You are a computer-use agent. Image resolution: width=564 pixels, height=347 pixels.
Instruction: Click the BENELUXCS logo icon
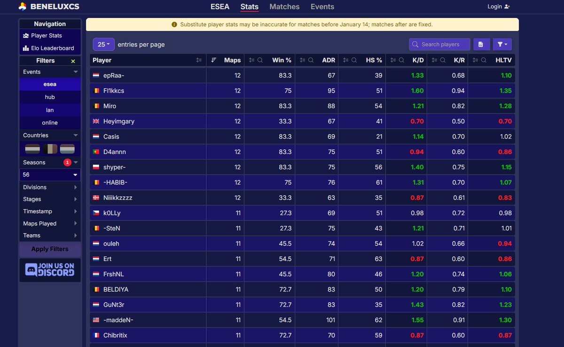click(x=23, y=7)
